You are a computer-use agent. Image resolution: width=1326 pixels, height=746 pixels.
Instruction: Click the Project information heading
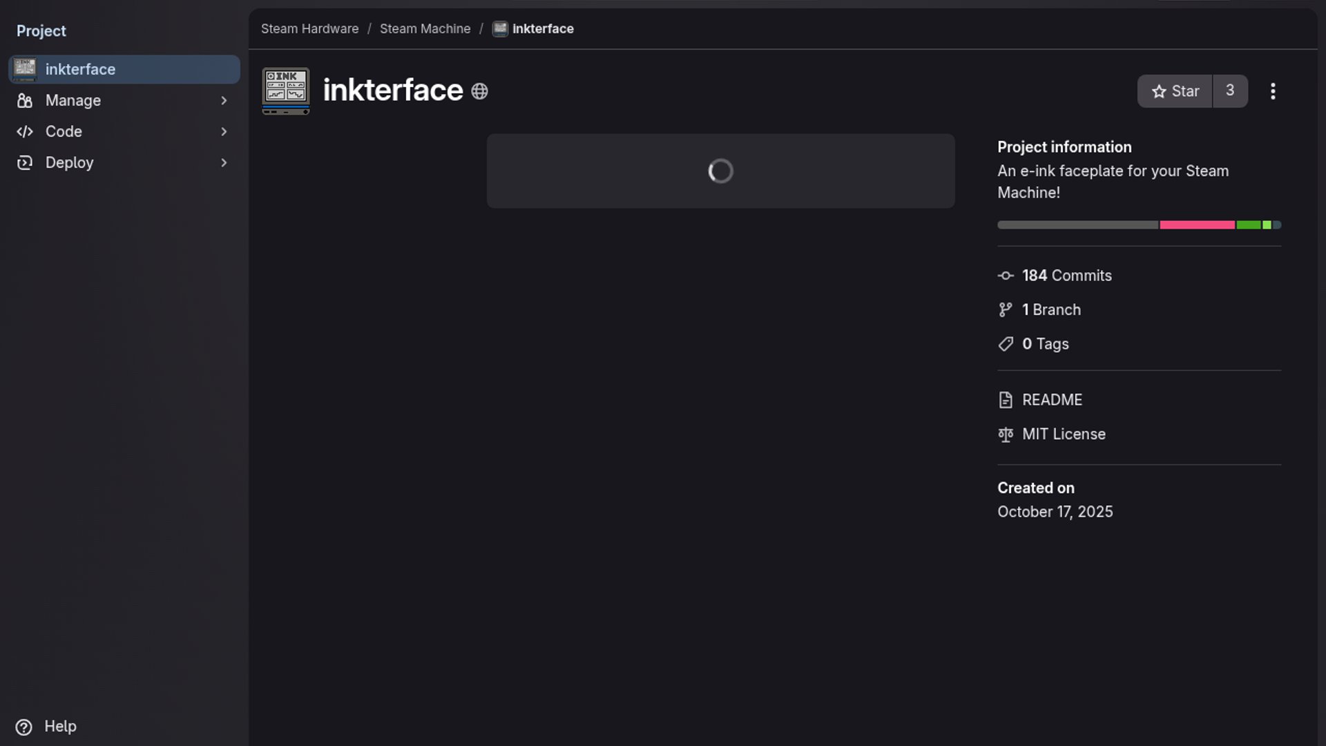tap(1064, 147)
